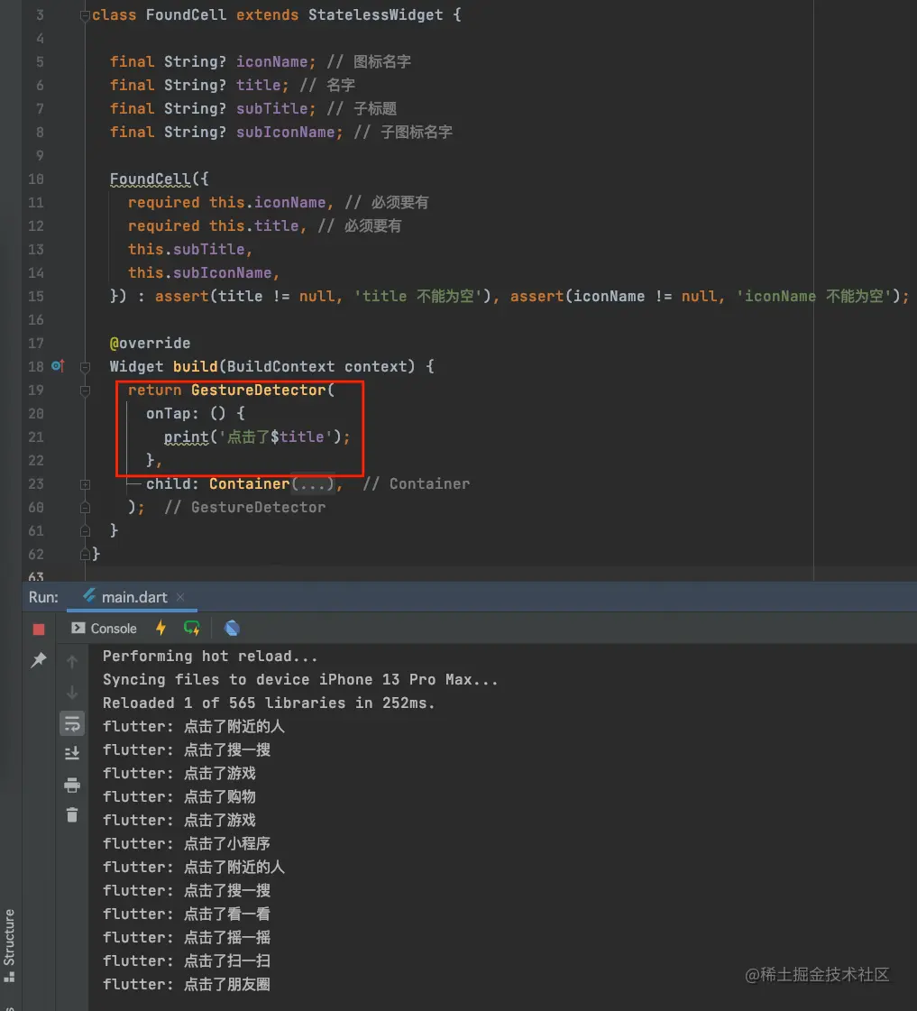
Task: Open the Console tab
Action: coord(104,628)
